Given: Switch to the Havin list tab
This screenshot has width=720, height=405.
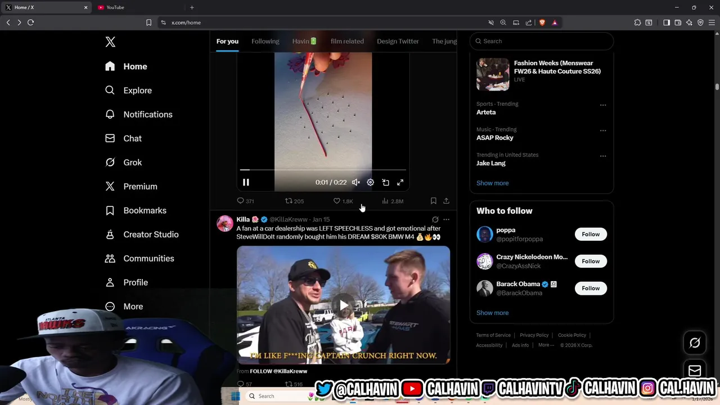Looking at the screenshot, I should coord(304,41).
